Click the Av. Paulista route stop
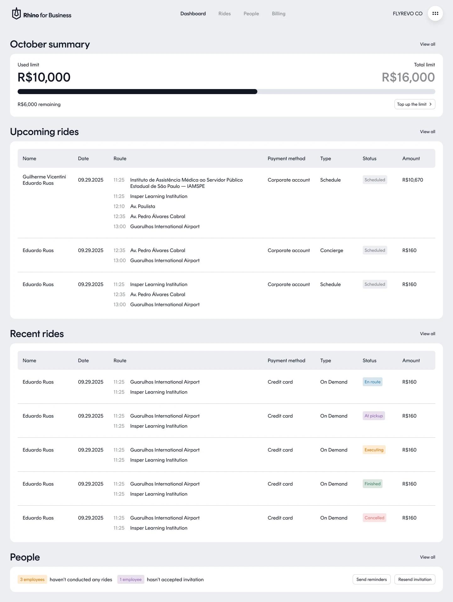Image resolution: width=453 pixels, height=602 pixels. coord(143,206)
